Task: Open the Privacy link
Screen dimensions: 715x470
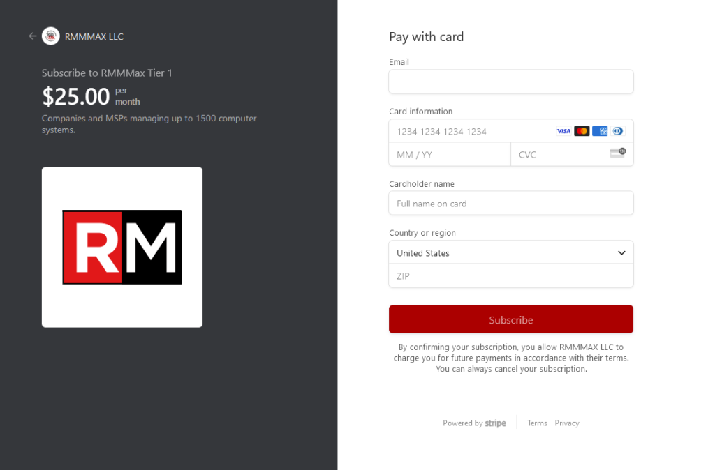Action: coord(567,423)
